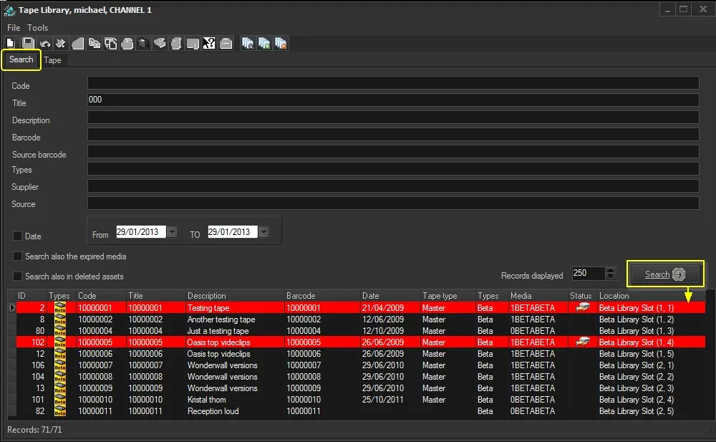Tick Search also in deleted assets
Screen dimensions: 716x442
(17, 277)
